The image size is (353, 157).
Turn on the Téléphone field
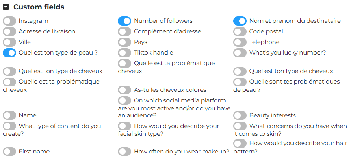pos(240,42)
